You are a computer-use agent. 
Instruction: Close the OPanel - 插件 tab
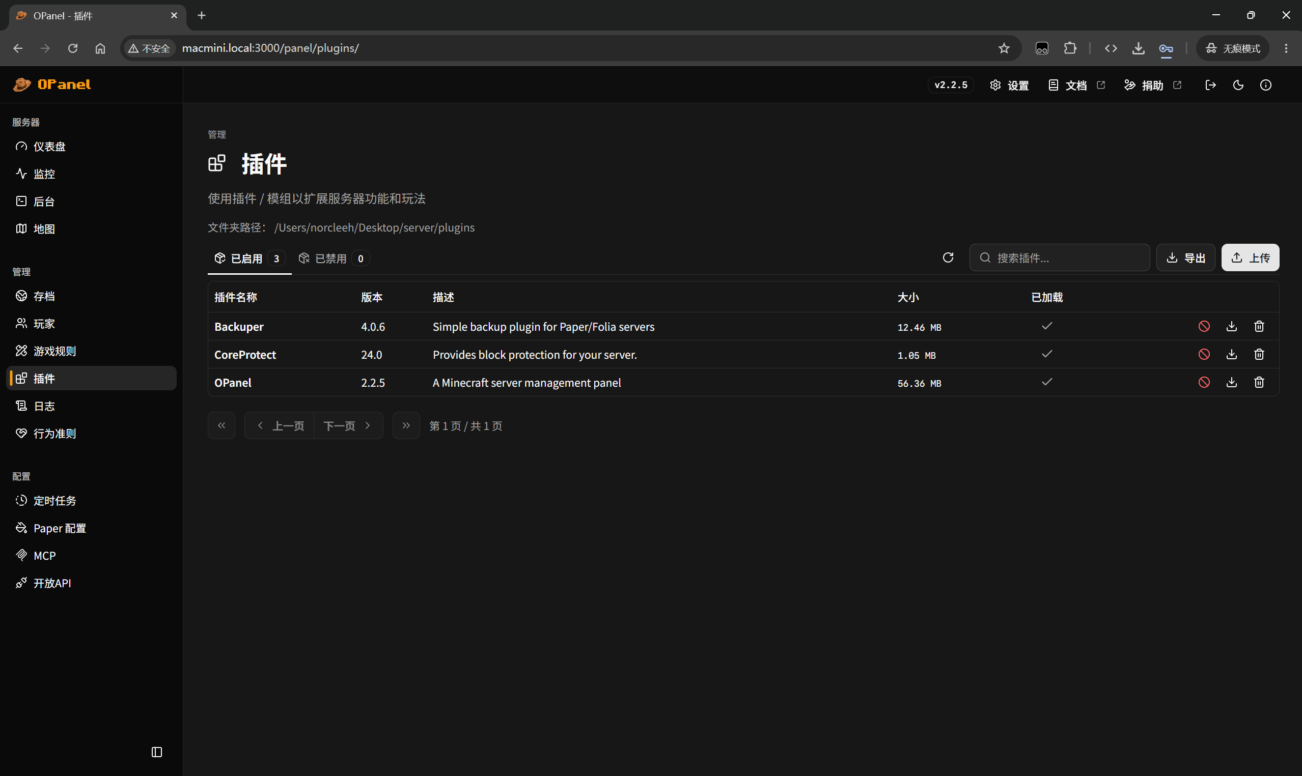[174, 15]
